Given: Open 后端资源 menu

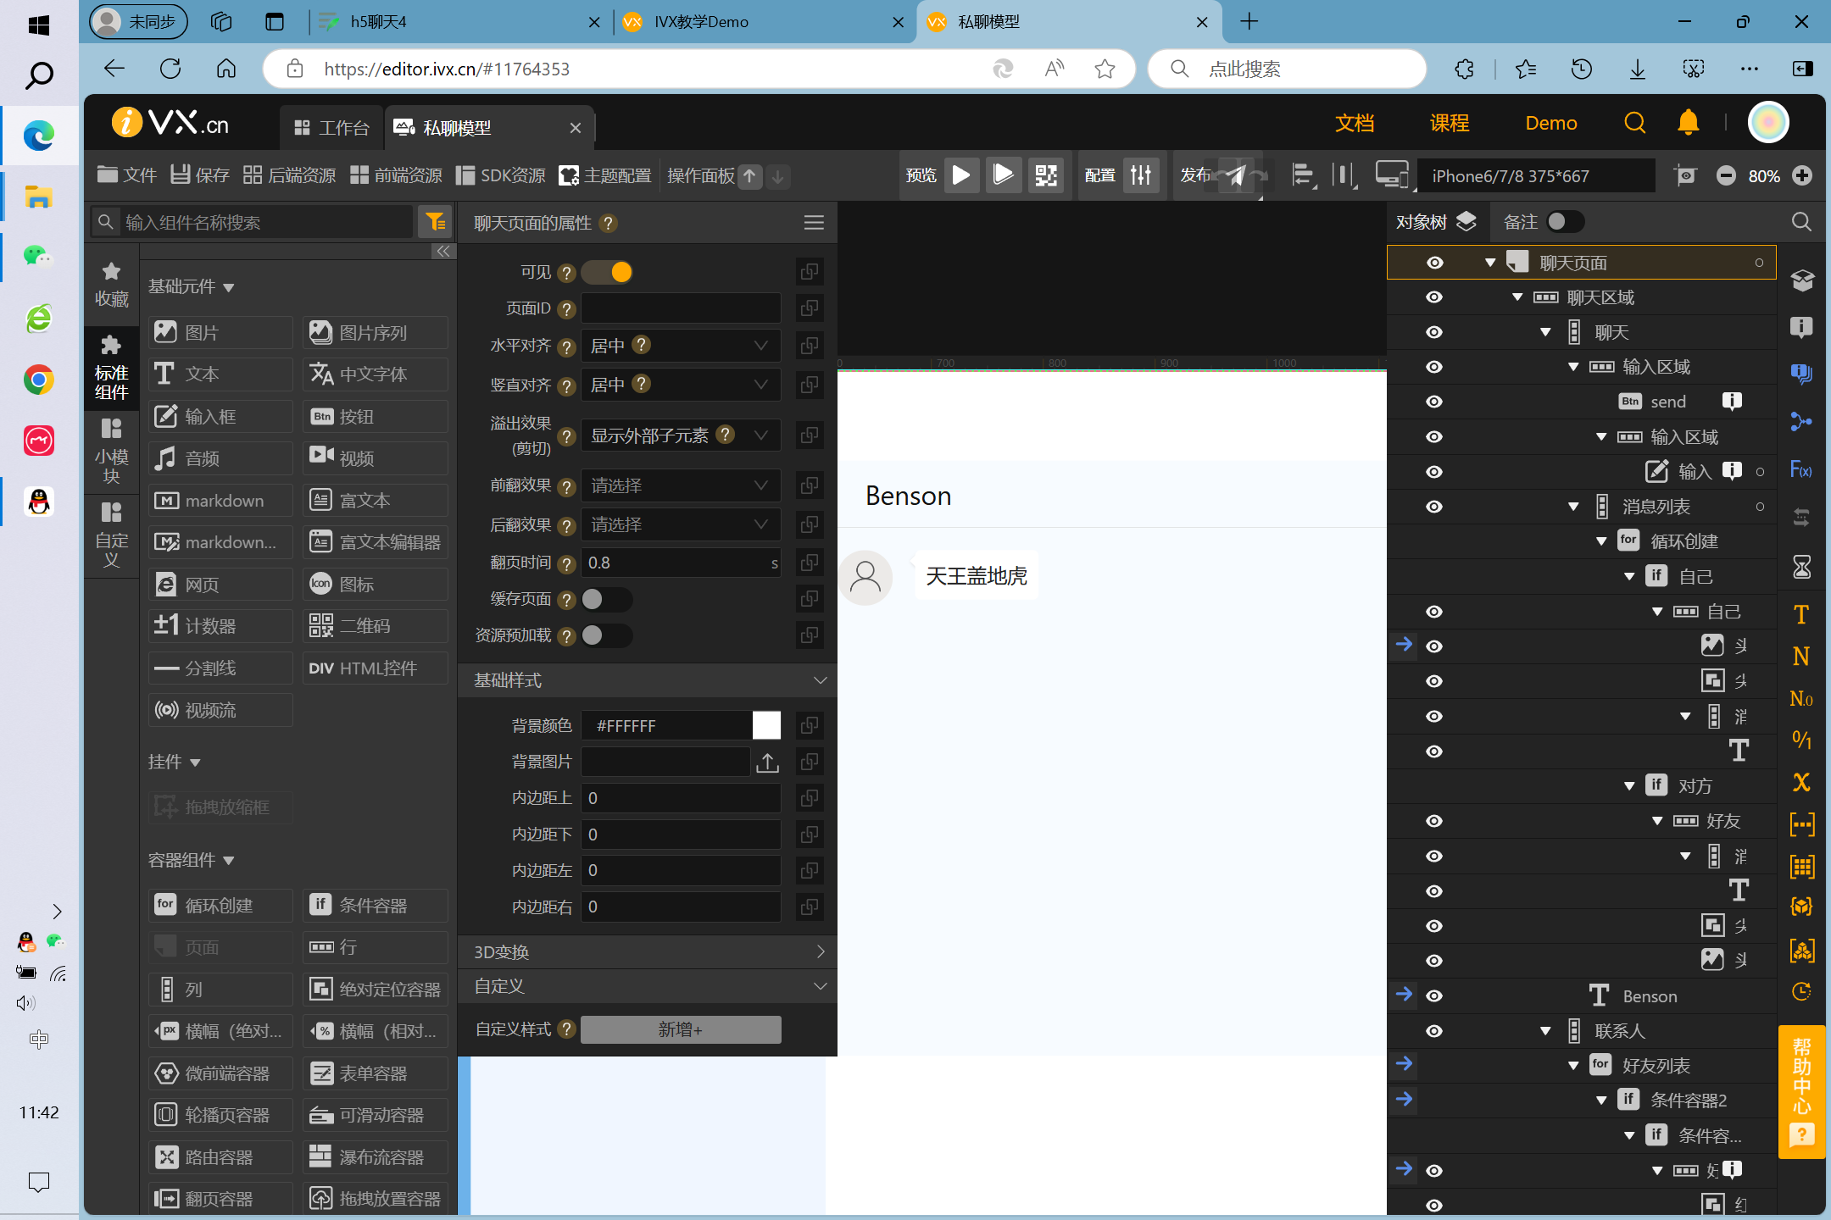Looking at the screenshot, I should click(290, 175).
